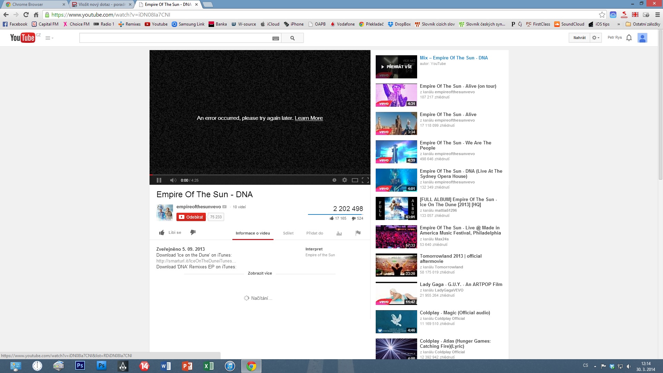This screenshot has height=373, width=663.
Task: Click the Learn More error link
Action: tap(309, 118)
